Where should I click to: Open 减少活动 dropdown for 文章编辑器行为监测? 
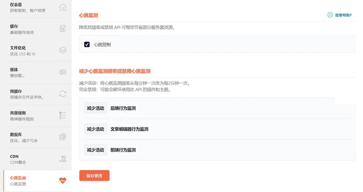95,129
